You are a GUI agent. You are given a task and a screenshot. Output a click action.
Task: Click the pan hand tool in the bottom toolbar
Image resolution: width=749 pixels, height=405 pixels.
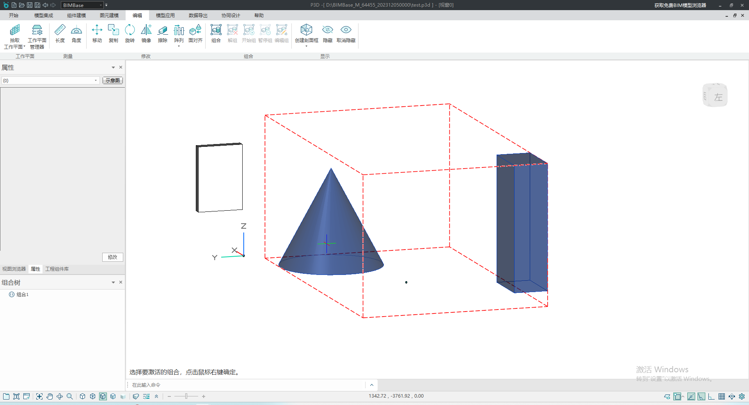(x=50, y=396)
